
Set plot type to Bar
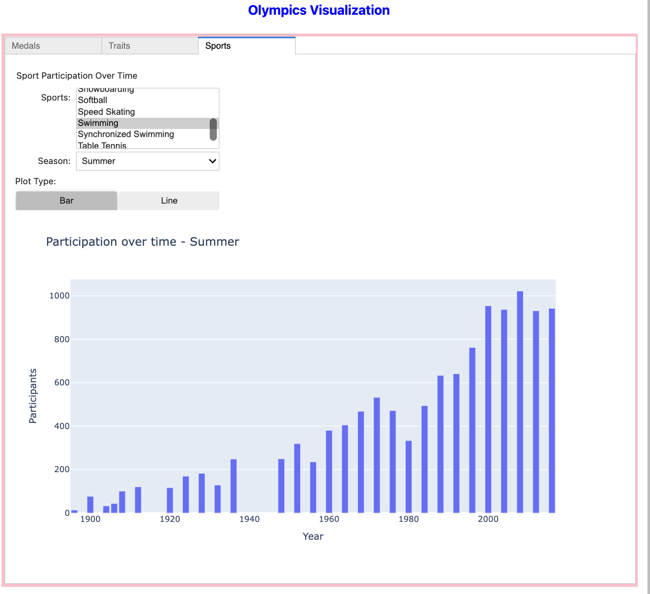pos(67,201)
